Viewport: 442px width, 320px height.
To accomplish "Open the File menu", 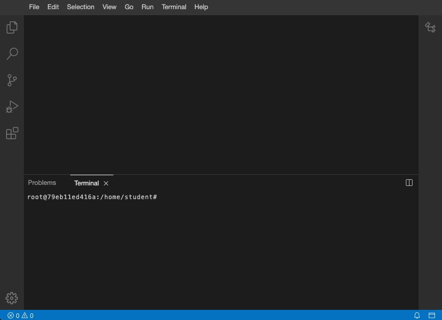I will 34,7.
